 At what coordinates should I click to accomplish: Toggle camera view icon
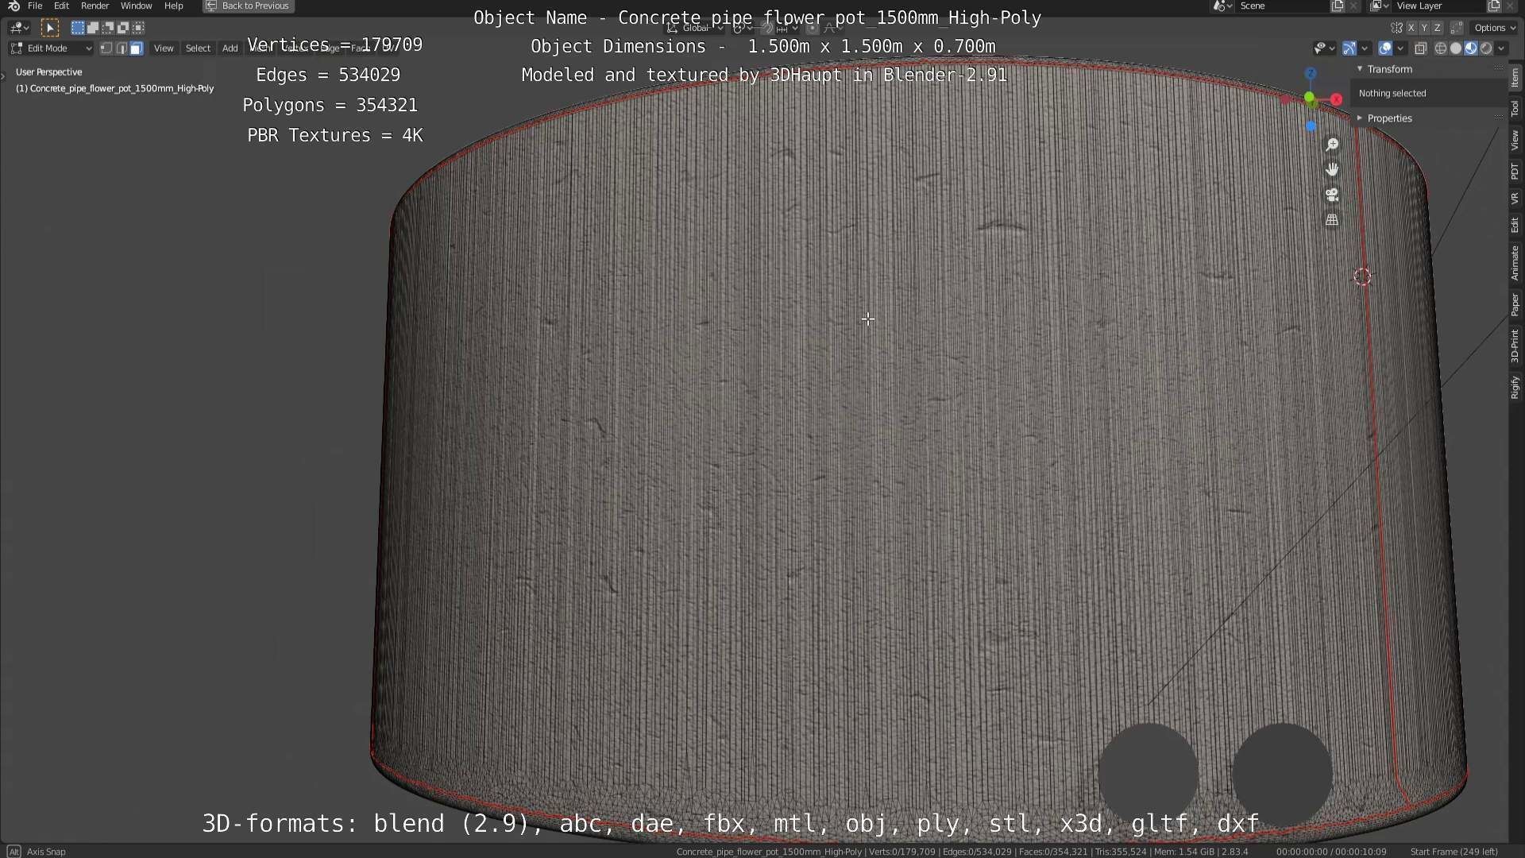1332,195
